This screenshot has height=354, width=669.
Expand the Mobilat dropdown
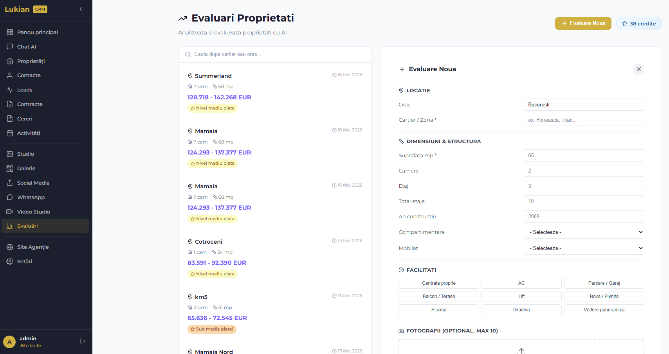(x=583, y=248)
